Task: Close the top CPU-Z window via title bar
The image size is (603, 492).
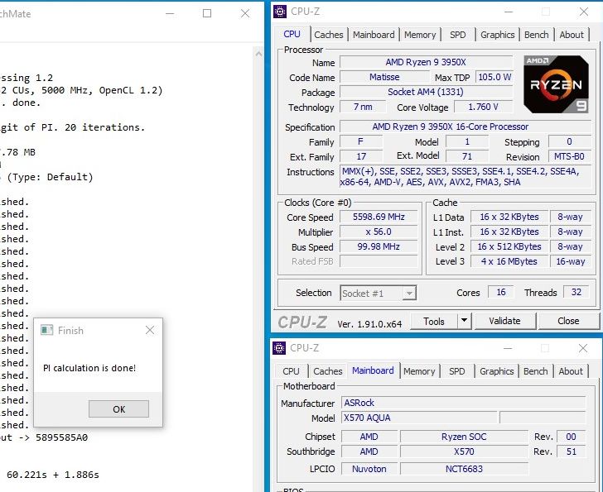Action: [583, 12]
